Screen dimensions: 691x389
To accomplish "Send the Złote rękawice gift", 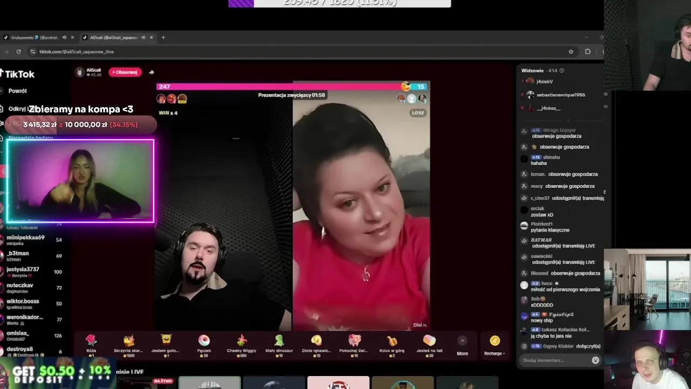I will tap(316, 345).
